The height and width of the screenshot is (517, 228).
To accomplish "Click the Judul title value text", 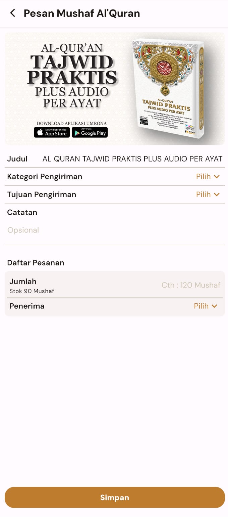I will pos(132,159).
